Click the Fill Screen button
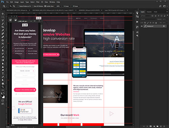Image resolution: width=169 pixels, height=128 pixels. 75,6
